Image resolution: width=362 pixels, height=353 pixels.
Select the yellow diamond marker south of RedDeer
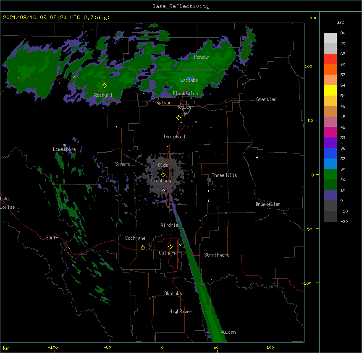coord(178,118)
